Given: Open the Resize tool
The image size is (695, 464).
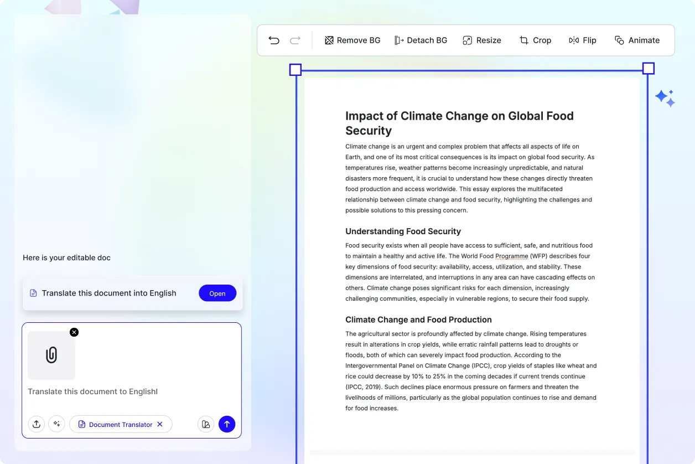Looking at the screenshot, I should coord(481,40).
